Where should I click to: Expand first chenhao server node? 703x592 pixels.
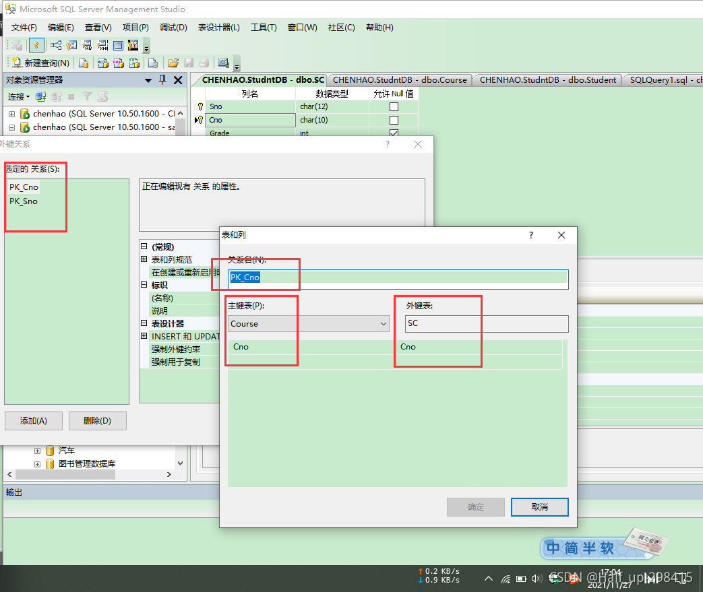(12, 114)
